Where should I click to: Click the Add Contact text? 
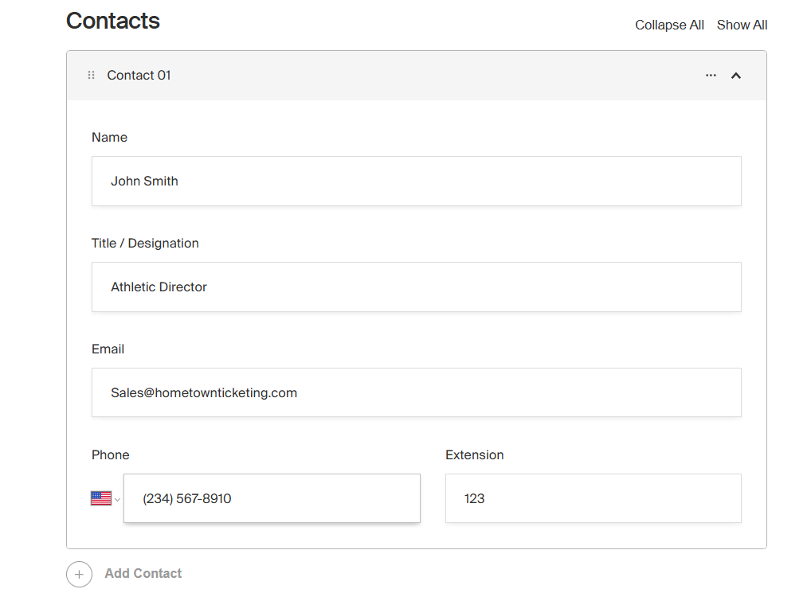point(143,573)
